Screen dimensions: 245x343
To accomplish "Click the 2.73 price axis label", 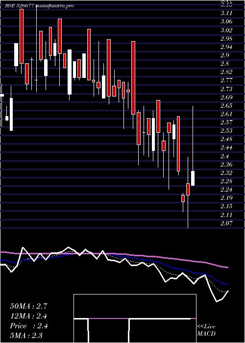I will (x=226, y=89).
